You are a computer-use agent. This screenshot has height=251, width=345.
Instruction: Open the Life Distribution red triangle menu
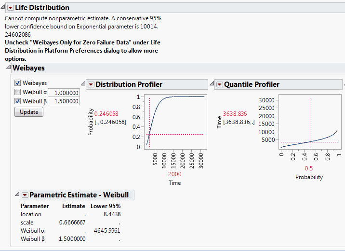(10, 8)
